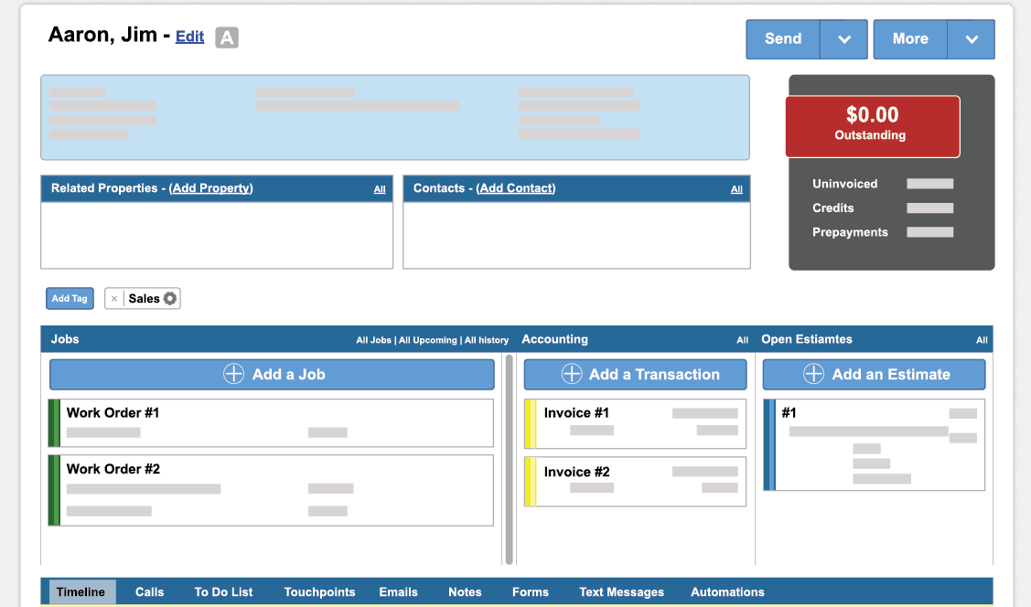Image resolution: width=1031 pixels, height=607 pixels.
Task: Switch to the To Do List tab
Action: (223, 591)
